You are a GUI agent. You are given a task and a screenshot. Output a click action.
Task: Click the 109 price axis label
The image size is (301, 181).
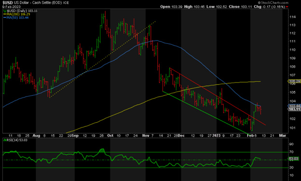coord(292,58)
